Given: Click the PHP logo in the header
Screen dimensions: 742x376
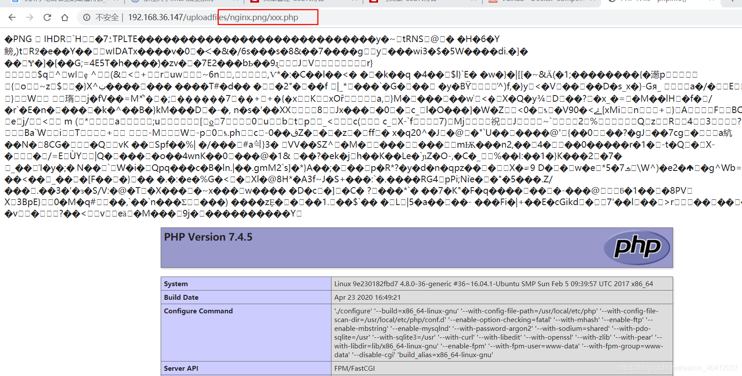Looking at the screenshot, I should pos(636,248).
